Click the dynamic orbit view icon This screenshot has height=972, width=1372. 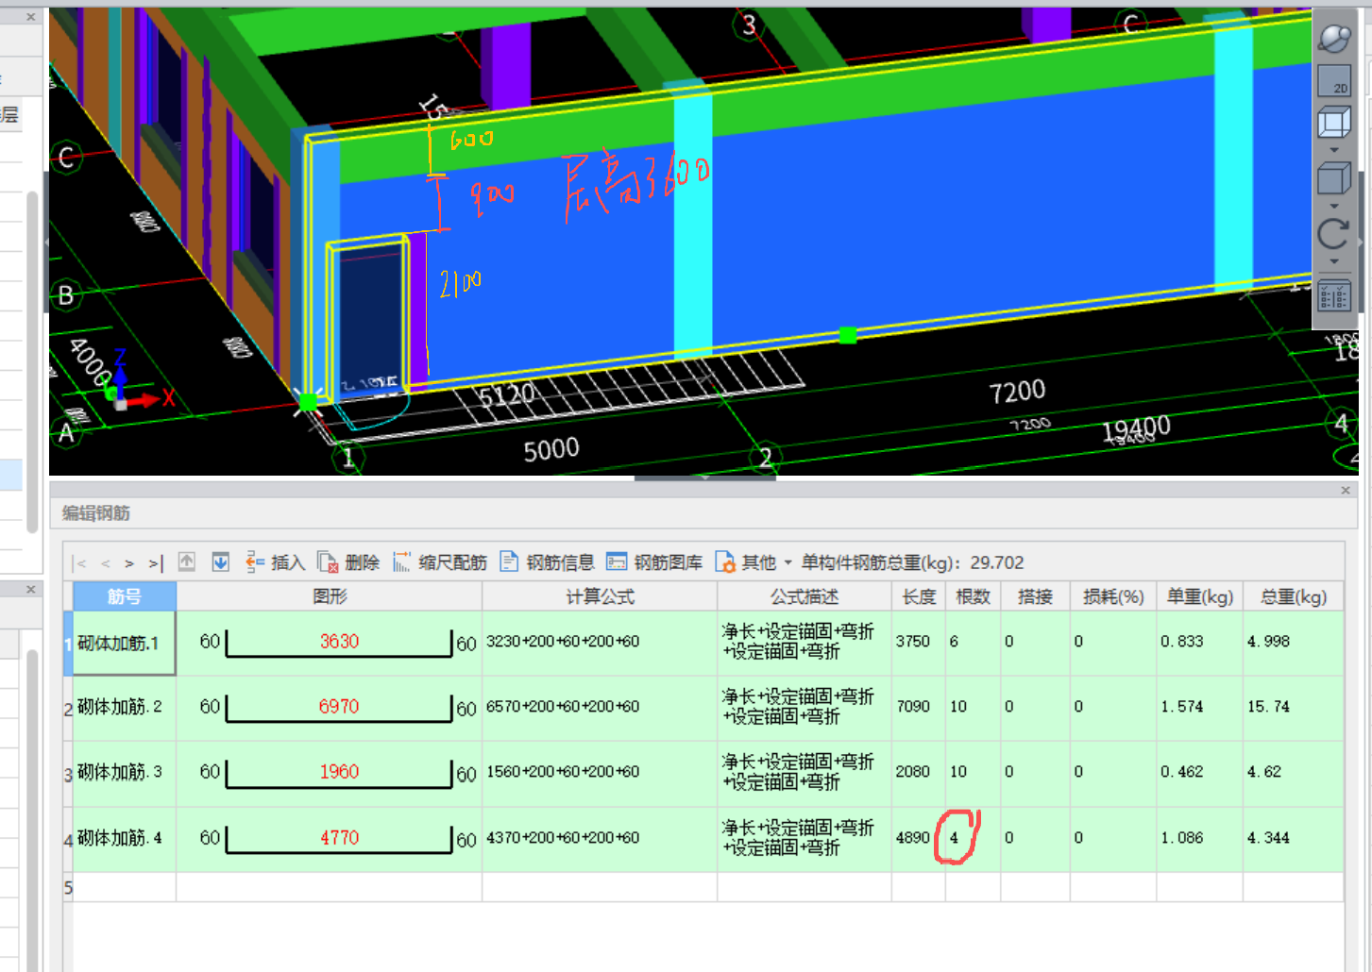1333,40
